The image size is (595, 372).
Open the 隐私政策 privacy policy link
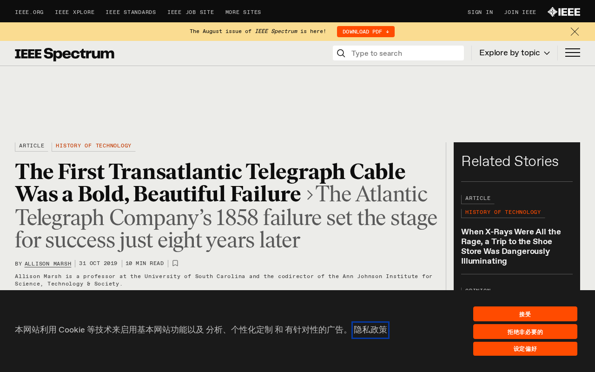coord(370,330)
